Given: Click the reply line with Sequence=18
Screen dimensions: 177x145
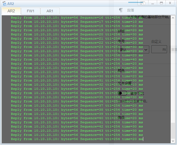Looking at the screenshot, I should 77,26.
